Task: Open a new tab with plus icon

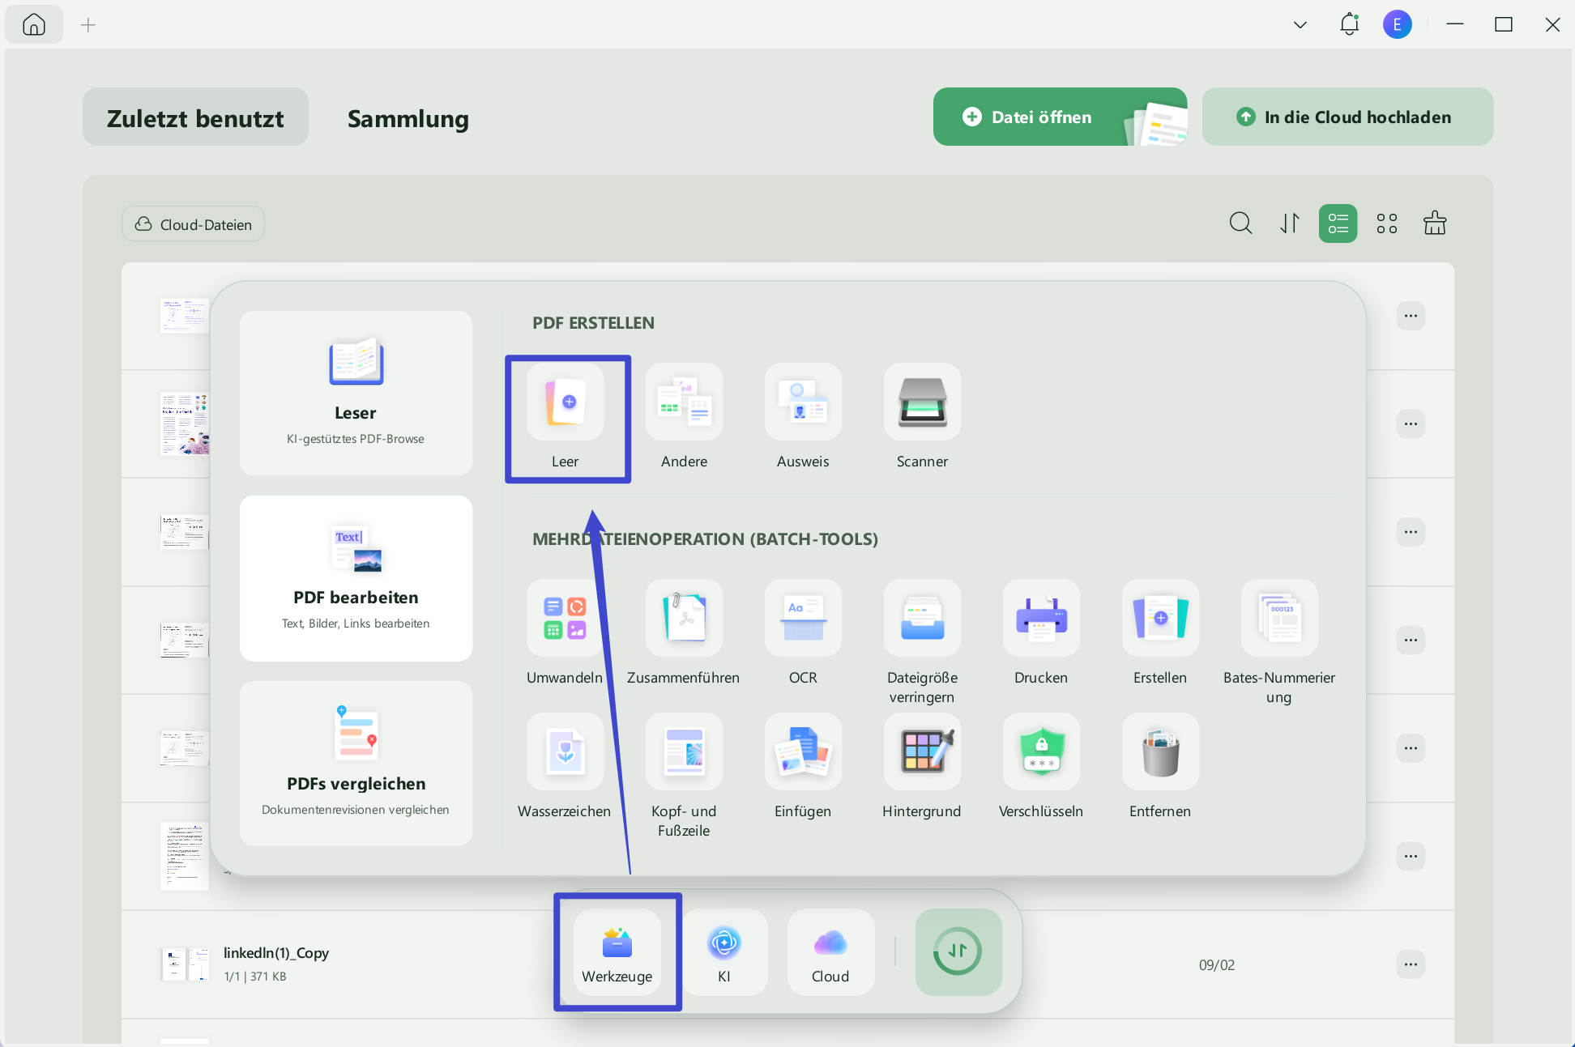Action: tap(88, 25)
